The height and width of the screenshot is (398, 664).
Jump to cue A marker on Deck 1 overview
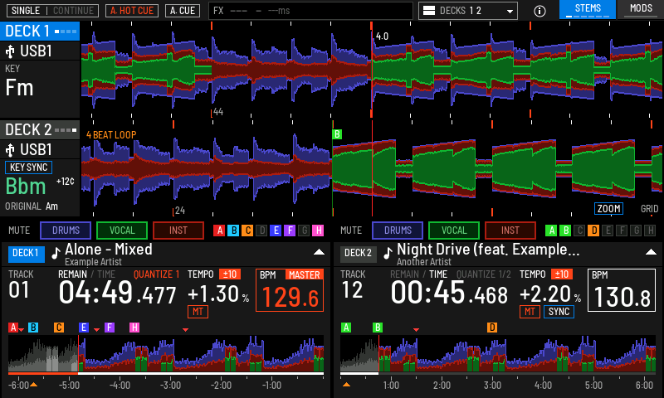point(13,328)
